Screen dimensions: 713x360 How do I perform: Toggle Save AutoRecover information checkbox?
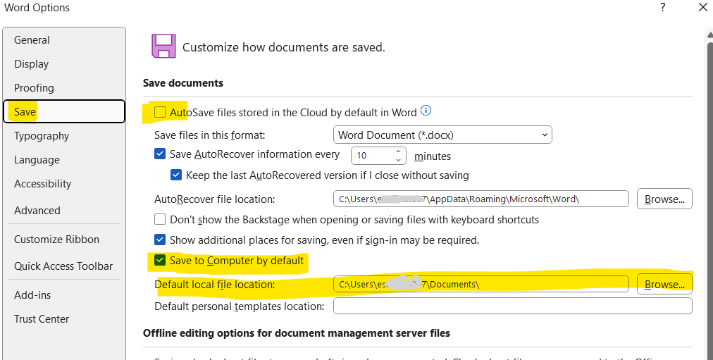click(160, 154)
